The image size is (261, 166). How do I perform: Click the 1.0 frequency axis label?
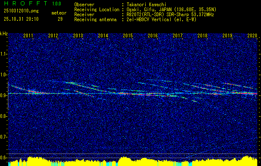pos(3,75)
